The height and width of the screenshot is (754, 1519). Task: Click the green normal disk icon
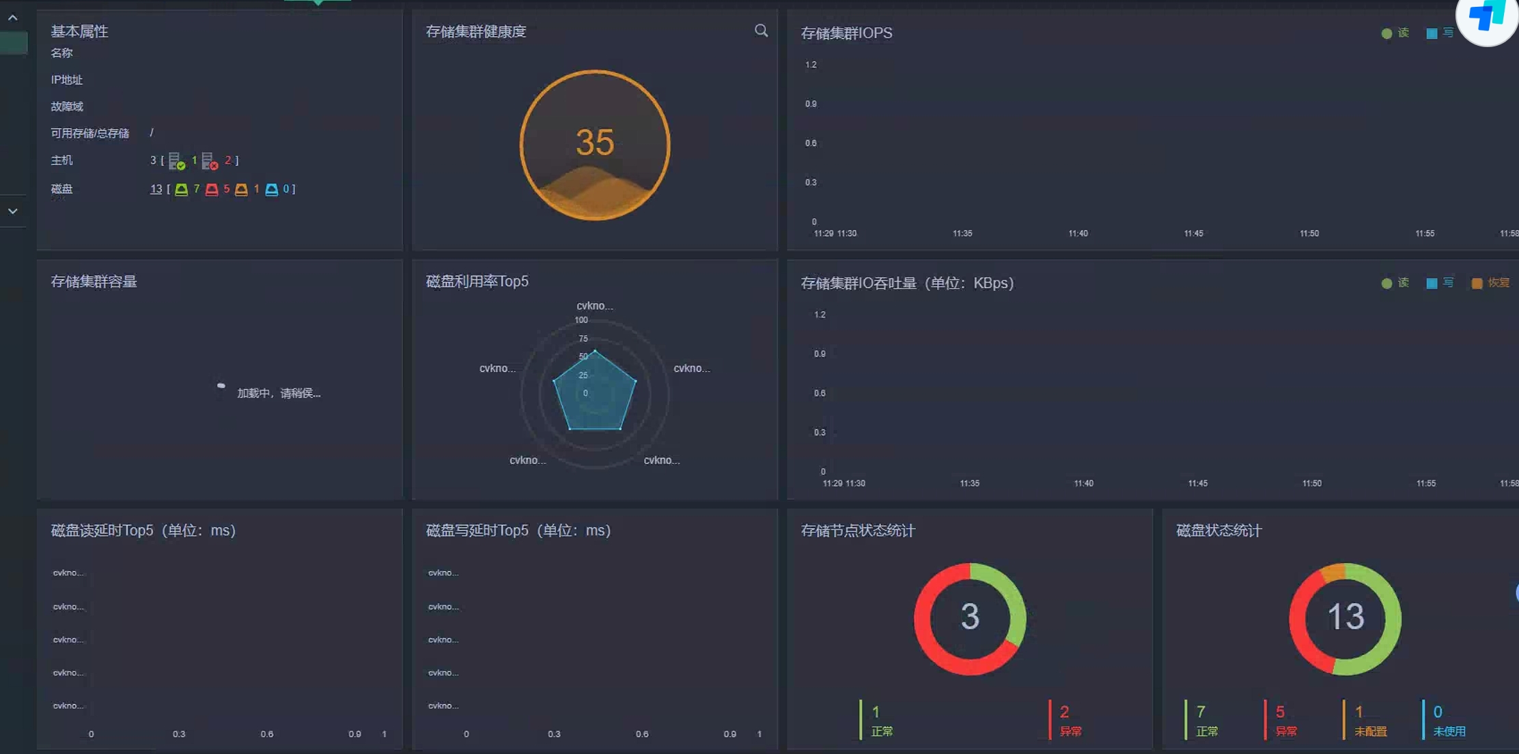(181, 190)
